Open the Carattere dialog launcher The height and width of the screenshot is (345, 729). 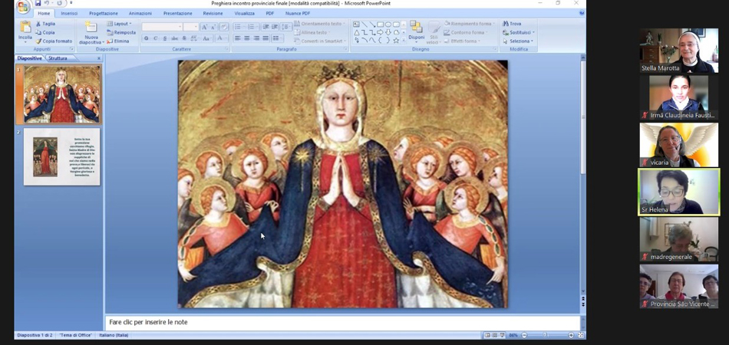click(226, 49)
